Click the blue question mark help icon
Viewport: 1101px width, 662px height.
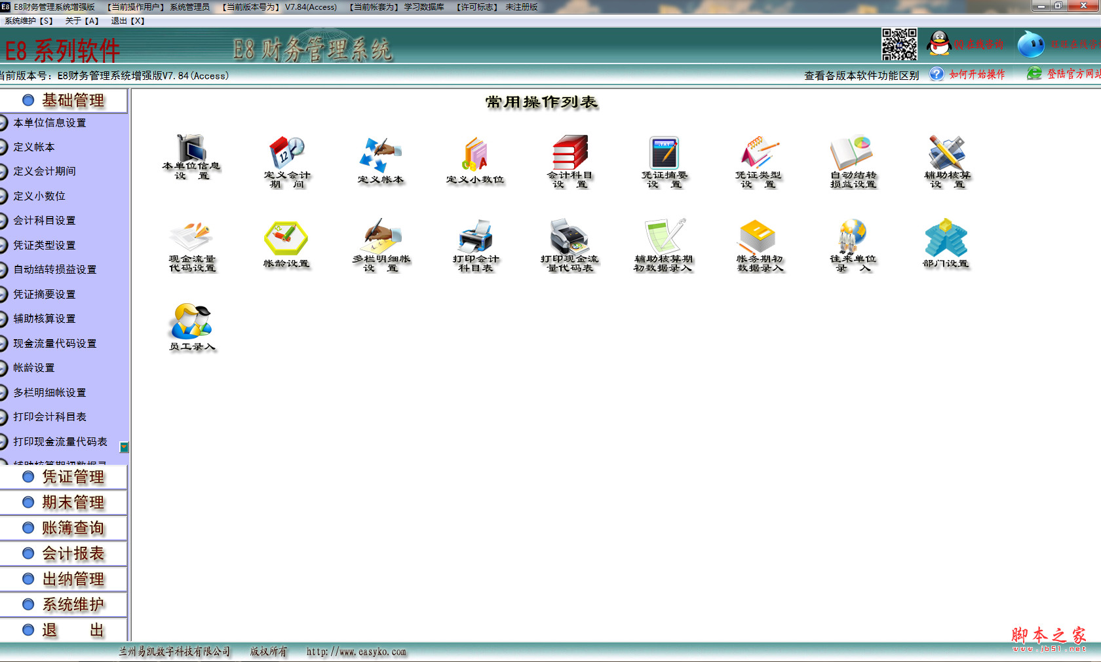click(937, 74)
